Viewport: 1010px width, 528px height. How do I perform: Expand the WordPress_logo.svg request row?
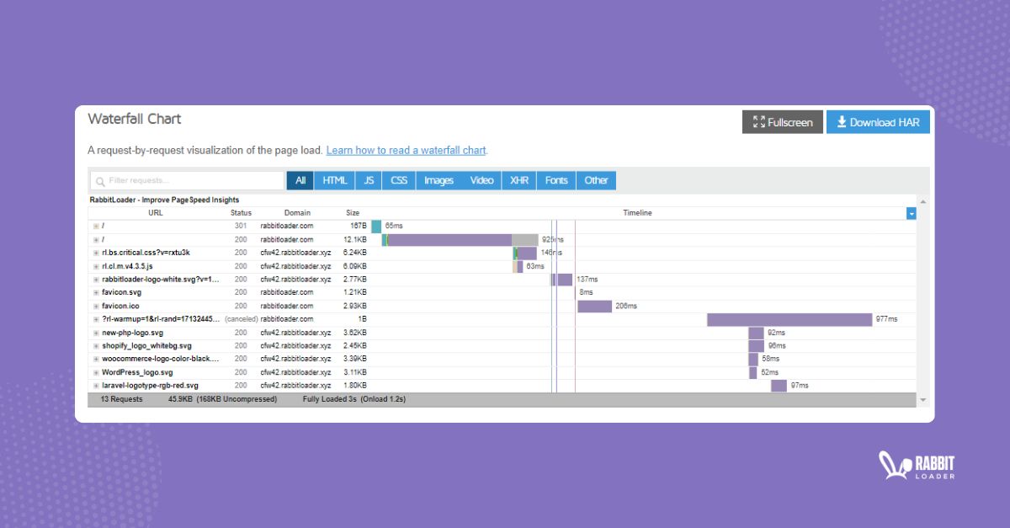pyautogui.click(x=95, y=372)
